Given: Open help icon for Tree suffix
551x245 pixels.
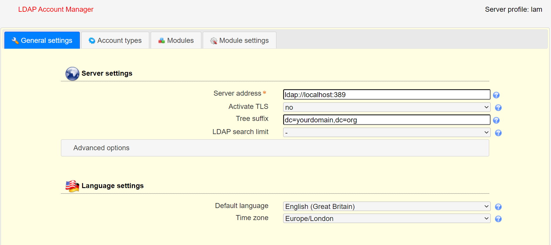Looking at the screenshot, I should pos(496,120).
